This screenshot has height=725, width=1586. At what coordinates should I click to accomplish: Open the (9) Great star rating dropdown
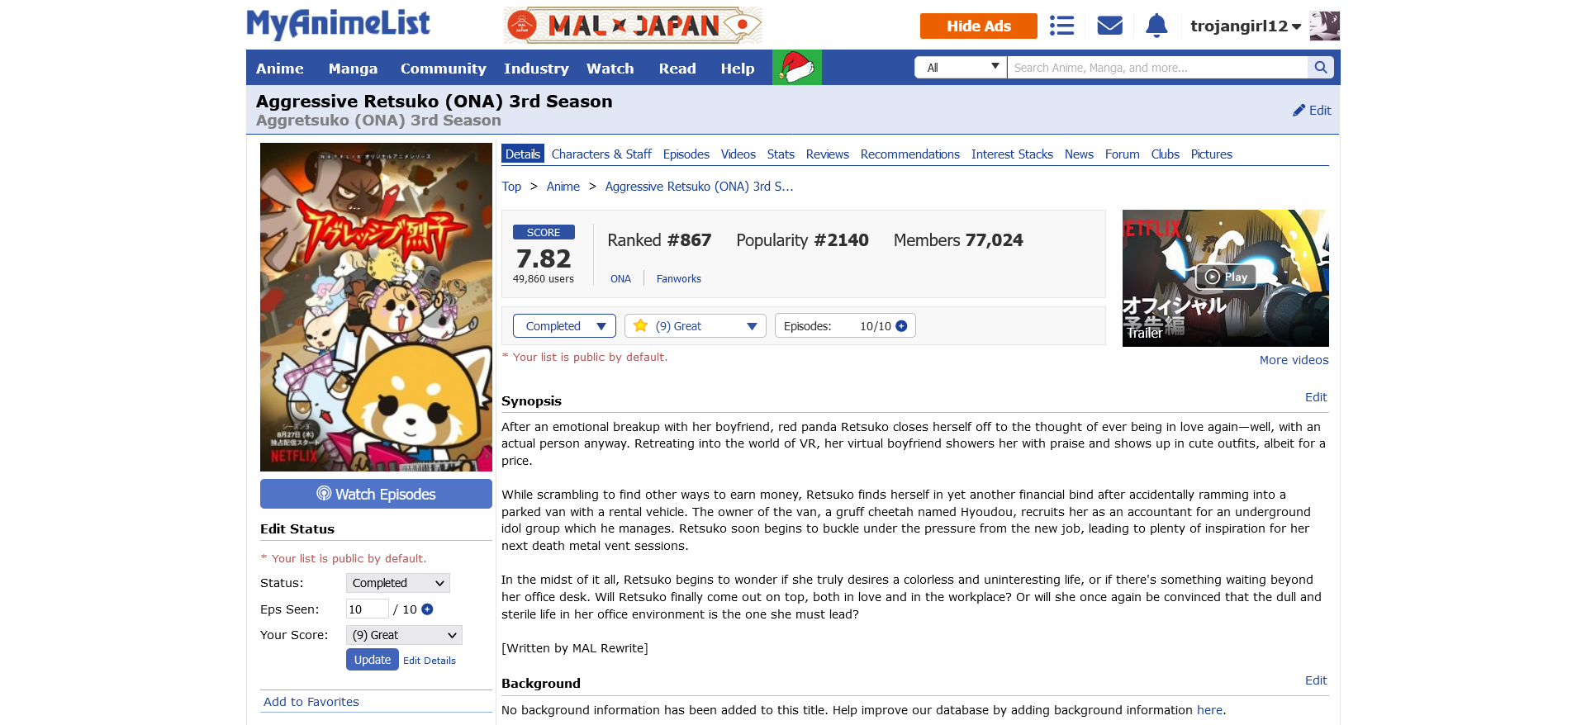pos(696,326)
